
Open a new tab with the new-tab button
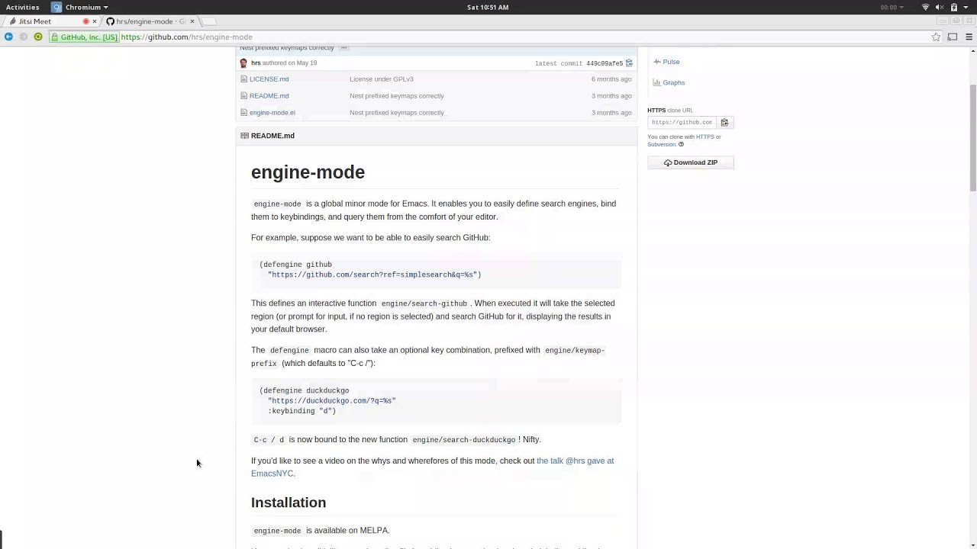(210, 21)
